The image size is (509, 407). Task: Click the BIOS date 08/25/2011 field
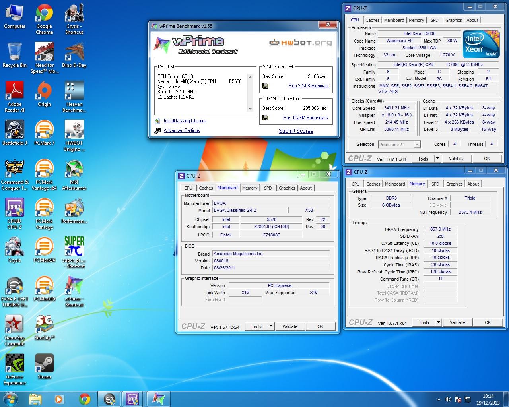[x=271, y=268]
